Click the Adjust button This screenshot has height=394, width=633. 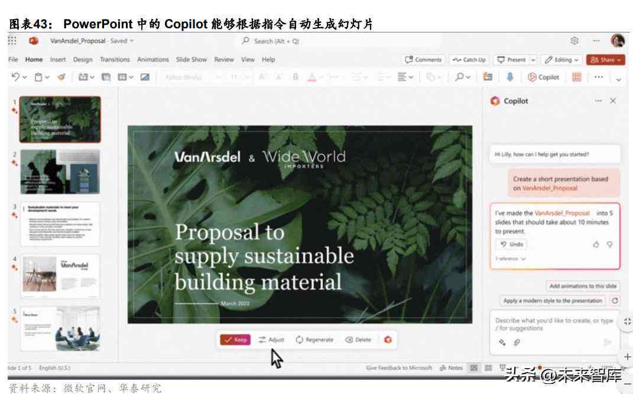(271, 340)
